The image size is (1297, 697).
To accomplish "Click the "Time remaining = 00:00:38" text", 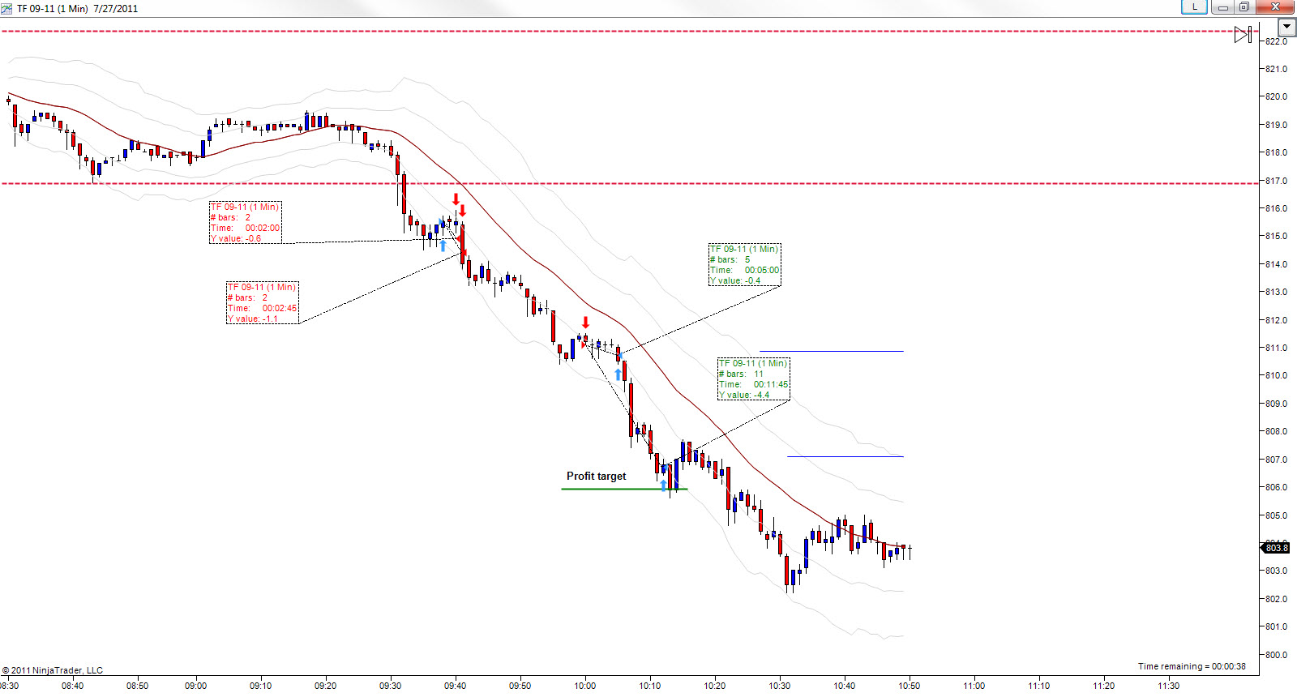I will pos(1192,666).
